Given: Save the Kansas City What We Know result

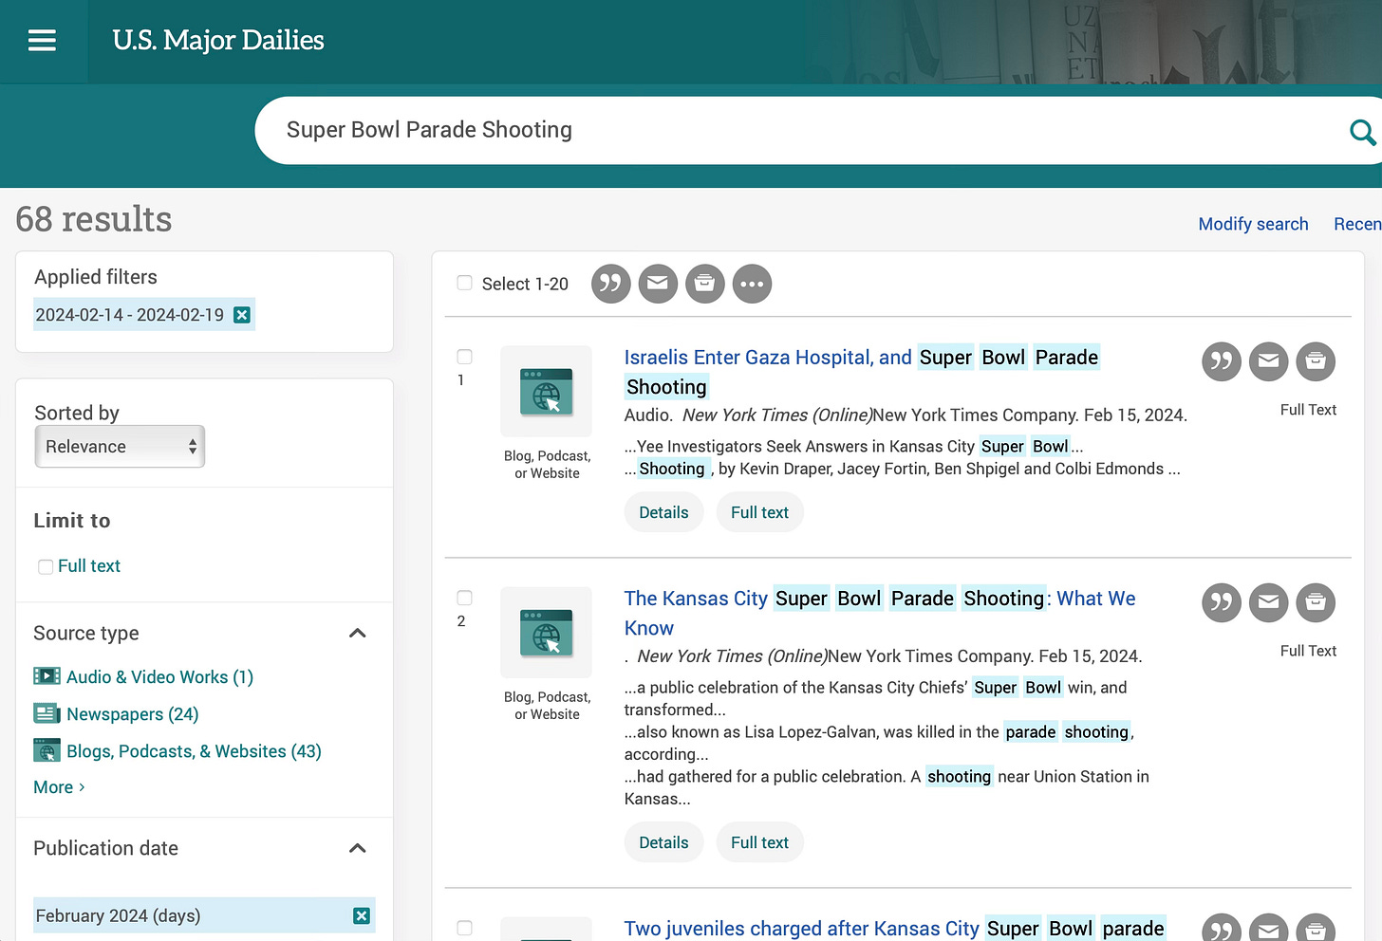Looking at the screenshot, I should (1316, 602).
